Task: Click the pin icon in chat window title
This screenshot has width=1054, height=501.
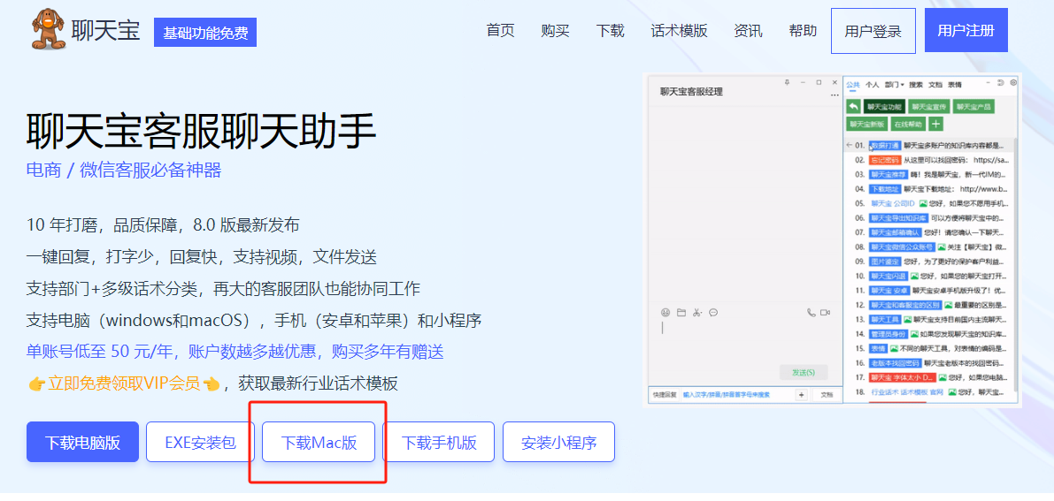Action: [787, 82]
